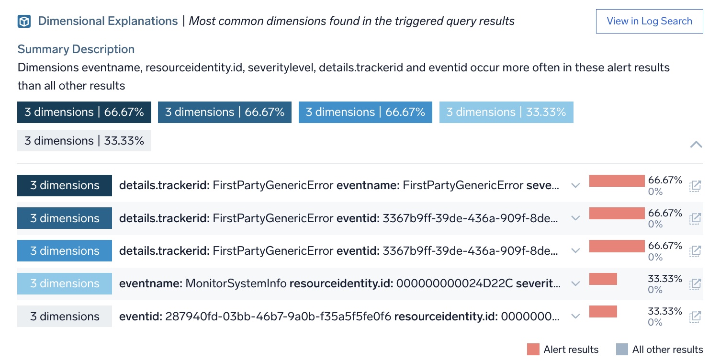Click the View in Log Search button
The image size is (720, 362).
pos(649,21)
